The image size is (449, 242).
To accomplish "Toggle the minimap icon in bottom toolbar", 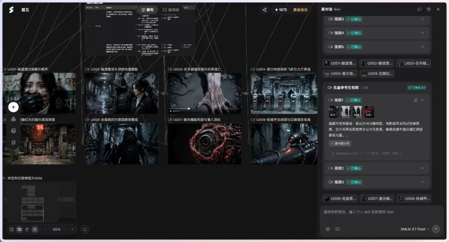I will tap(19, 229).
